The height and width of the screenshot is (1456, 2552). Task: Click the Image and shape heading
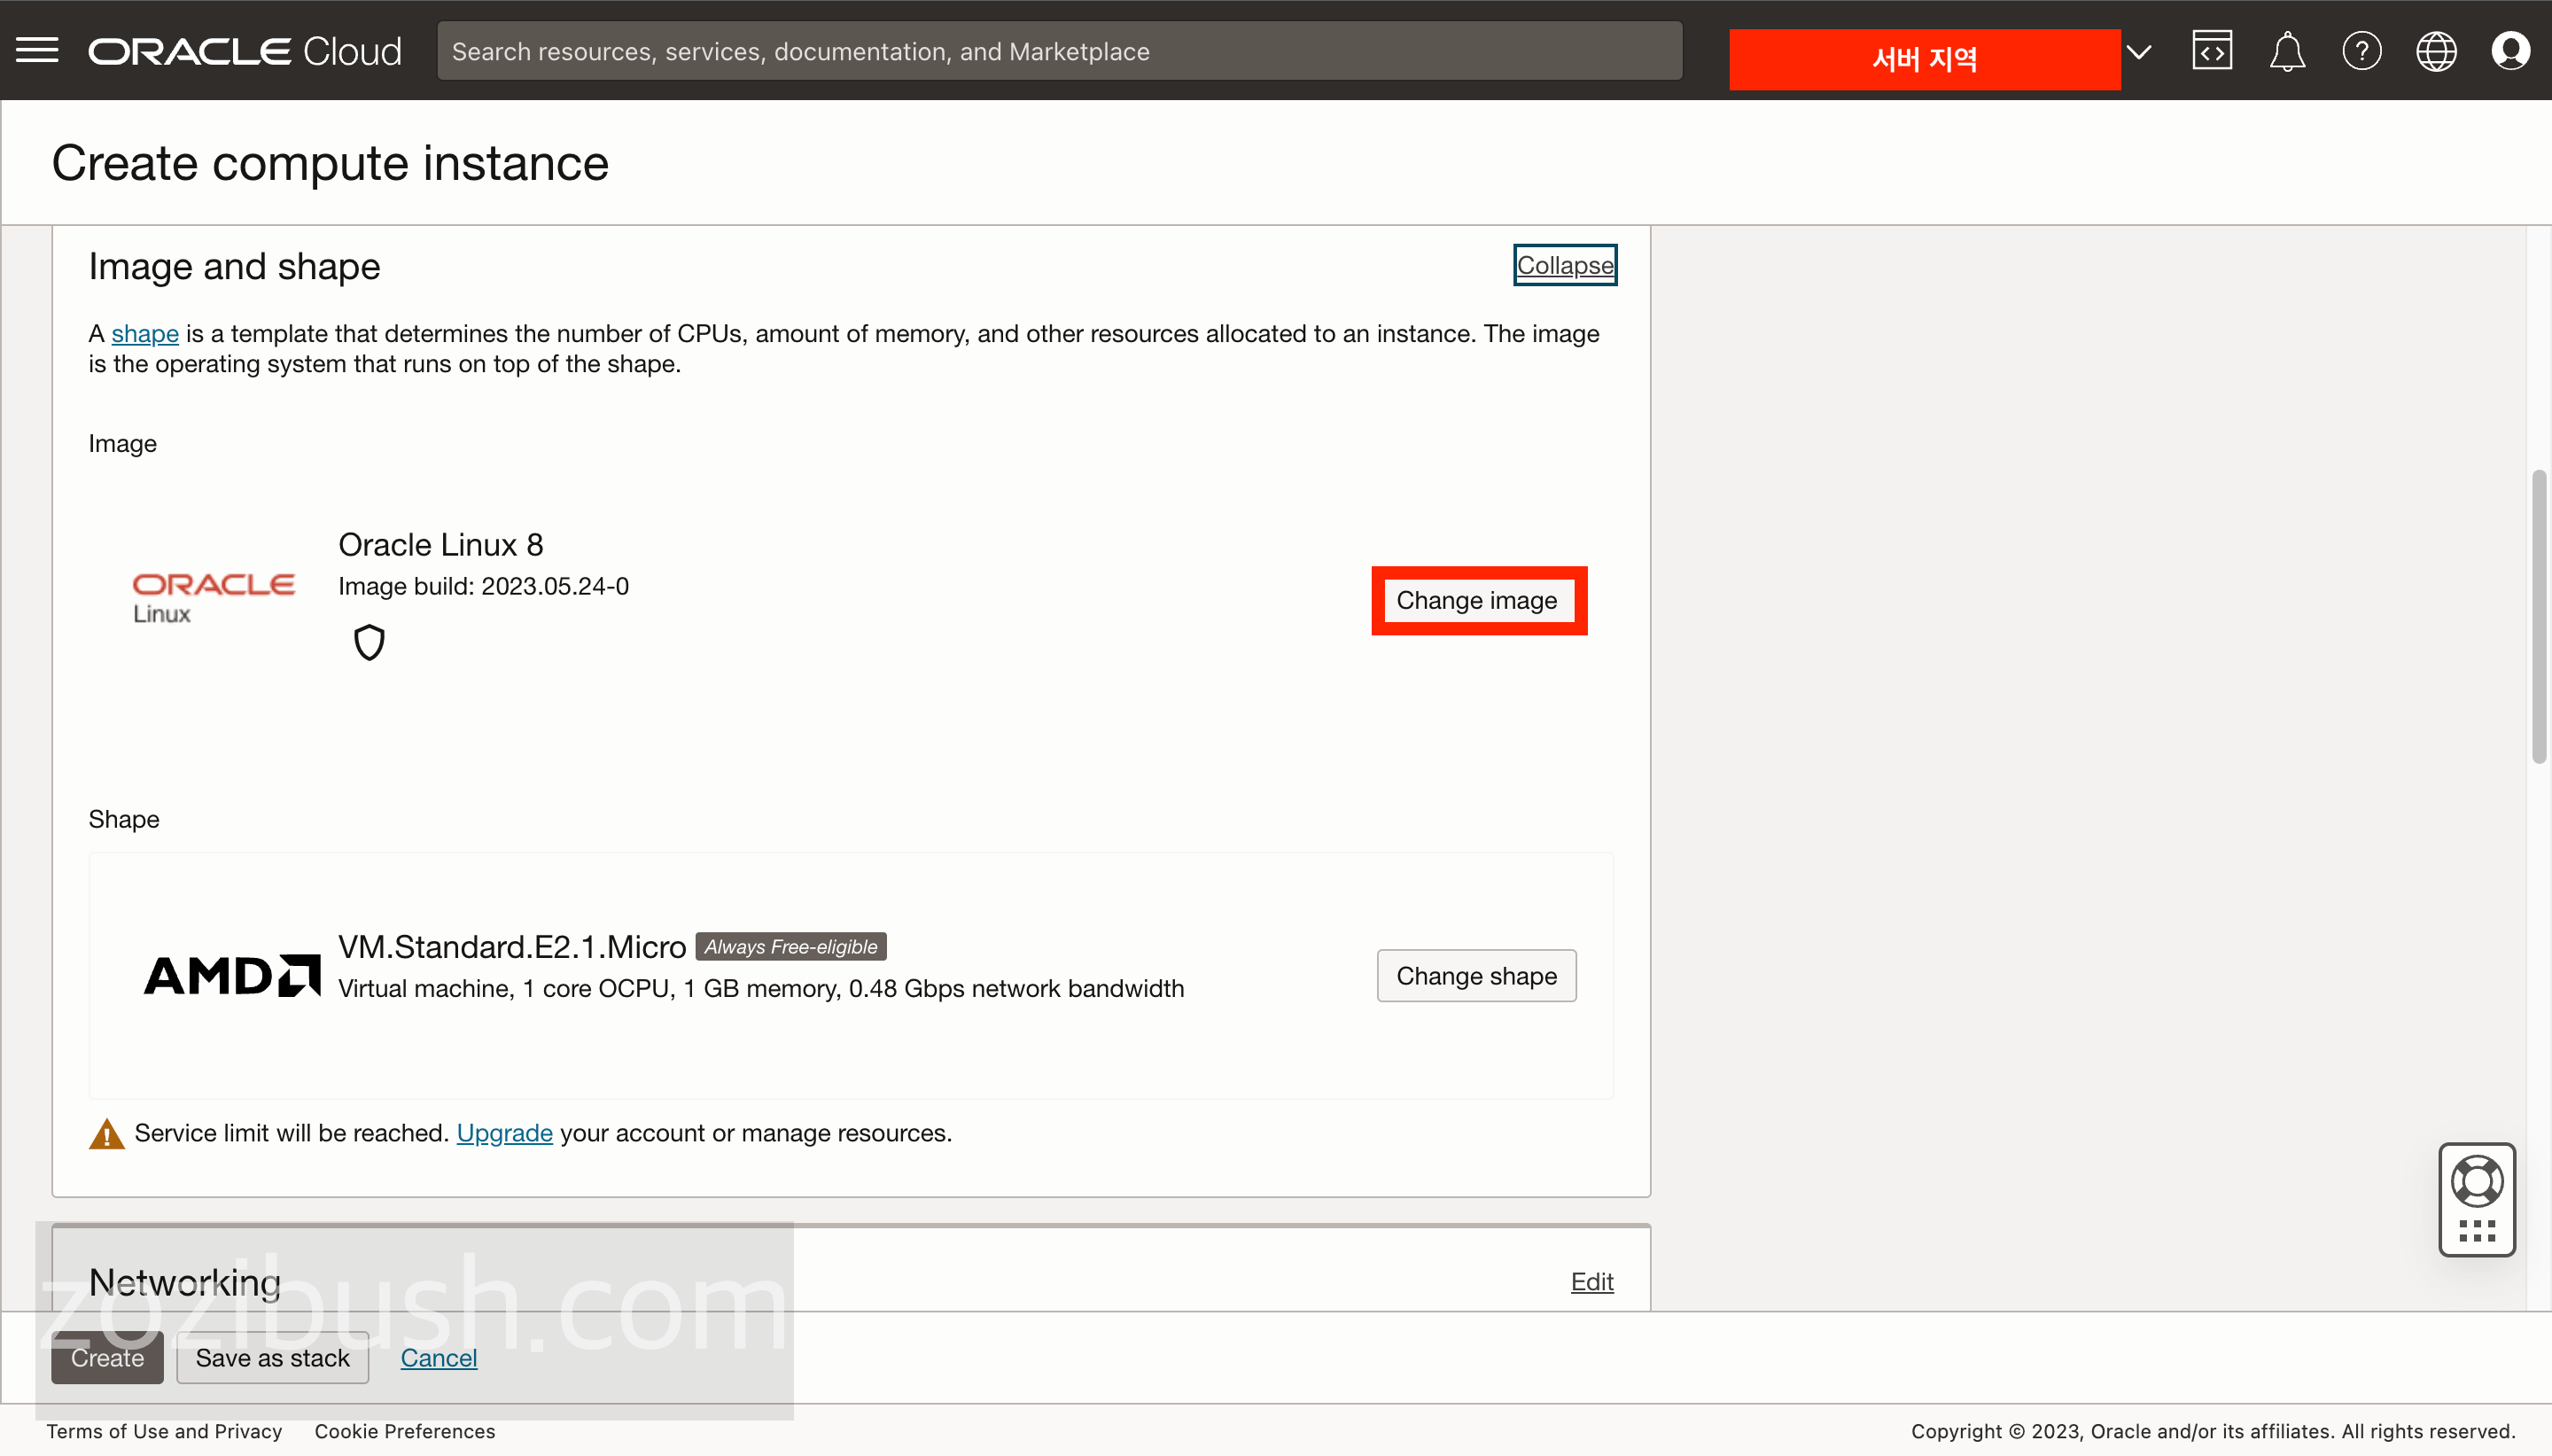point(234,266)
